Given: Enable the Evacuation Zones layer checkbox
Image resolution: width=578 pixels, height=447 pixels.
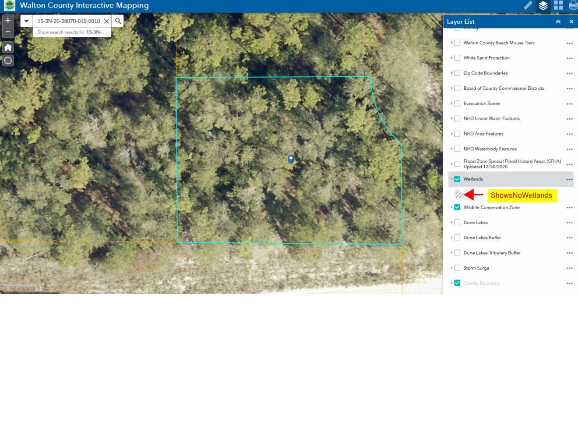Looking at the screenshot, I should [457, 103].
